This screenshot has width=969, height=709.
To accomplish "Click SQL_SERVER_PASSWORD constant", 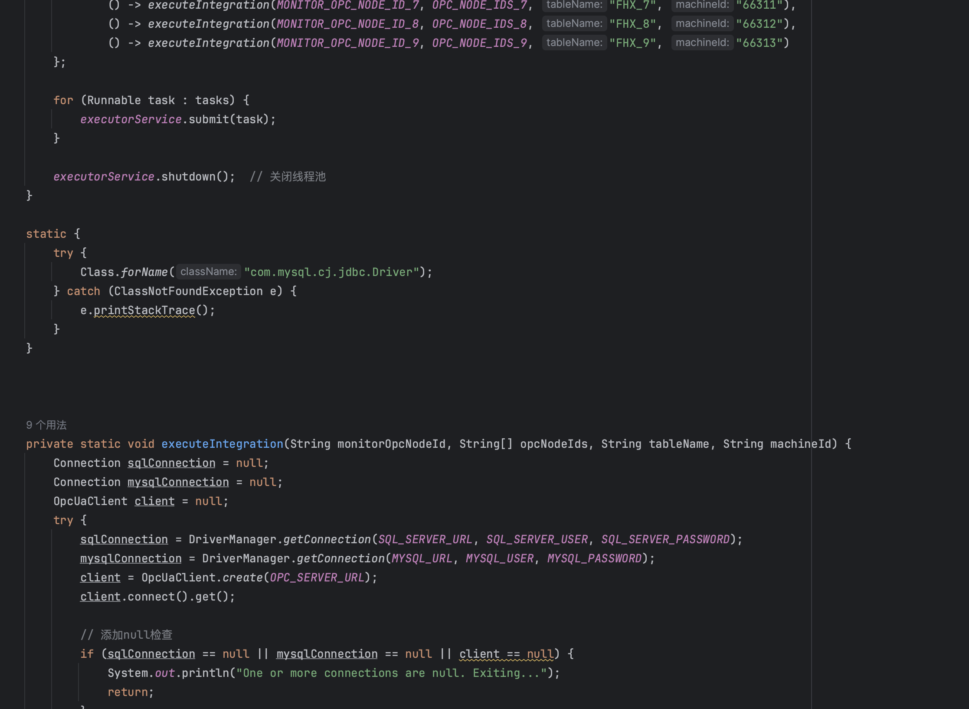I will (x=665, y=539).
